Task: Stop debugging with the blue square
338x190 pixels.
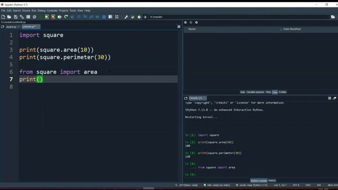Action: point(104,17)
